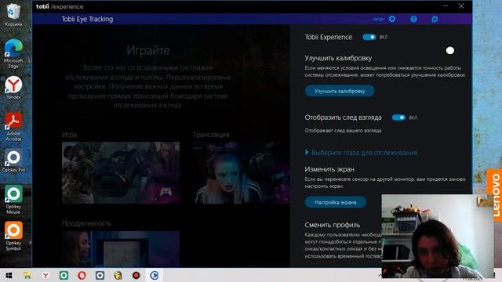The width and height of the screenshot is (502, 282).
Task: Expand Выберите глаза для отслеживания section
Action: point(361,153)
